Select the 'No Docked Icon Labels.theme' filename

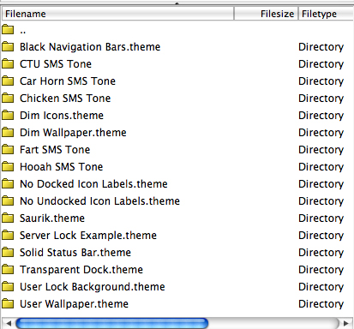point(93,184)
